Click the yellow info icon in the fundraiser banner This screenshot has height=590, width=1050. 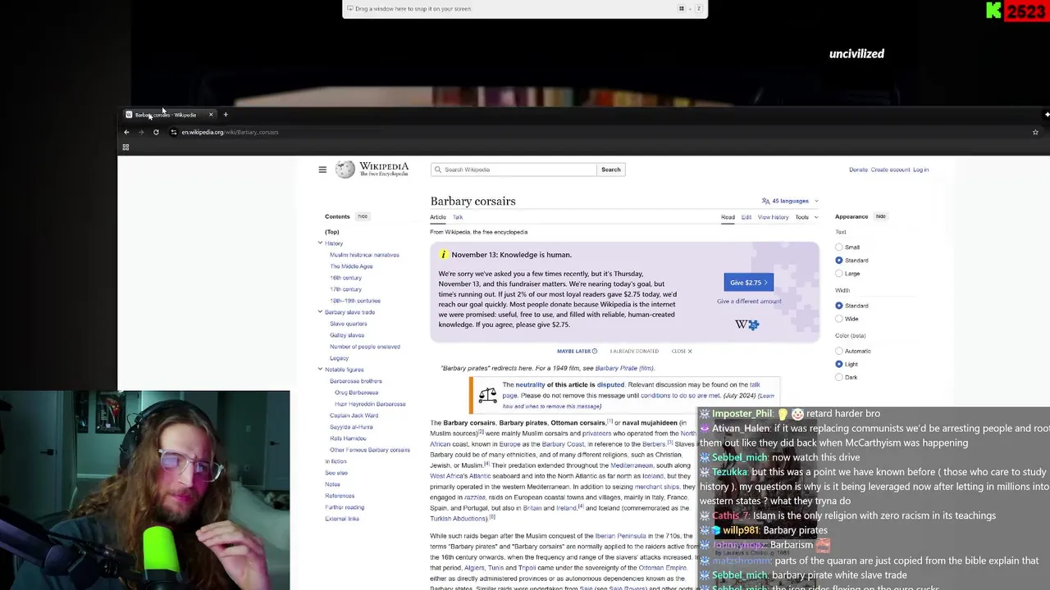pyautogui.click(x=444, y=255)
